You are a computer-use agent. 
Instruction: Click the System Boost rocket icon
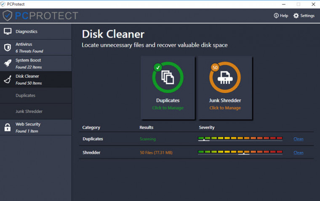(x=8, y=63)
